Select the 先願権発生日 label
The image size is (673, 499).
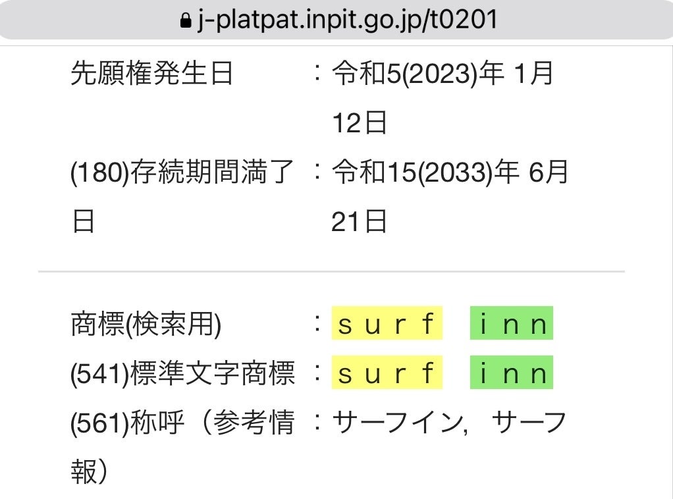click(x=151, y=74)
